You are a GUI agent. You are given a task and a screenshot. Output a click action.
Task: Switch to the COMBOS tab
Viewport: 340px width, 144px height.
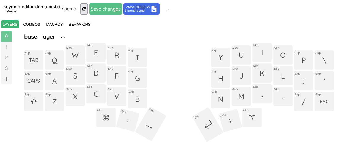[32, 25]
